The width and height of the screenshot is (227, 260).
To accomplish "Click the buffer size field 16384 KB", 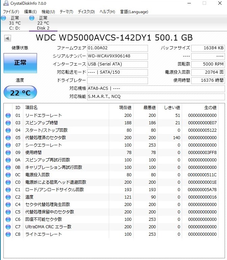I will [208, 48].
